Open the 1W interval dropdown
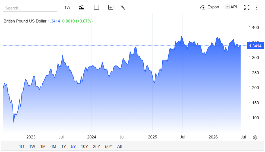This screenshot has width=265, height=152. [67, 7]
